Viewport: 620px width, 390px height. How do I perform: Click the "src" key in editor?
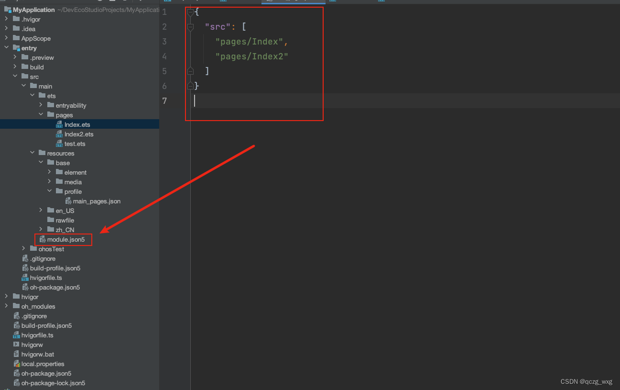pos(218,27)
